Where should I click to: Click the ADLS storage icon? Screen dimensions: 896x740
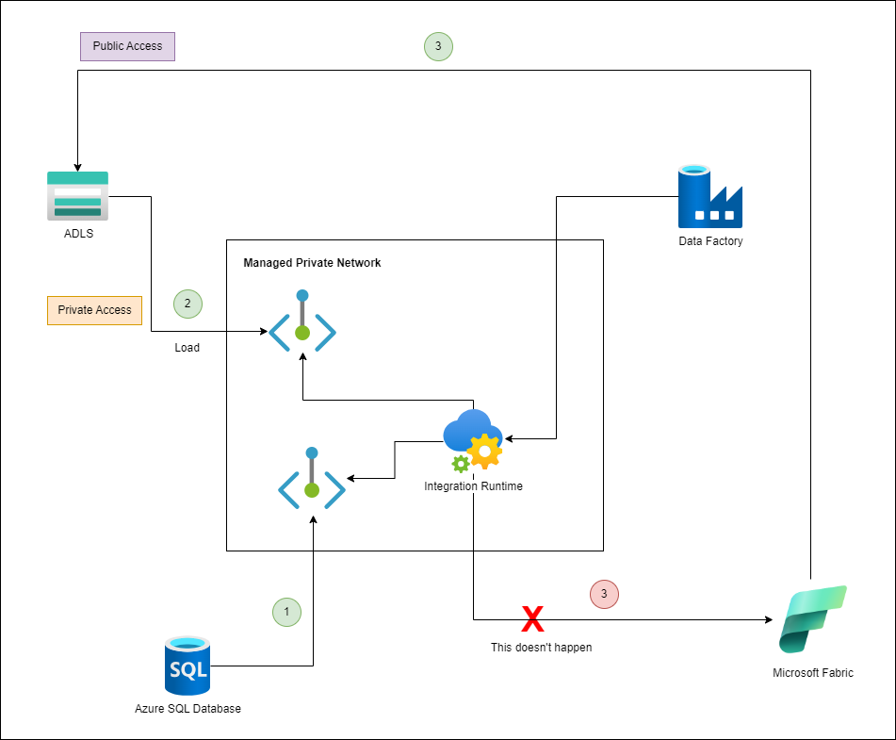pos(77,196)
